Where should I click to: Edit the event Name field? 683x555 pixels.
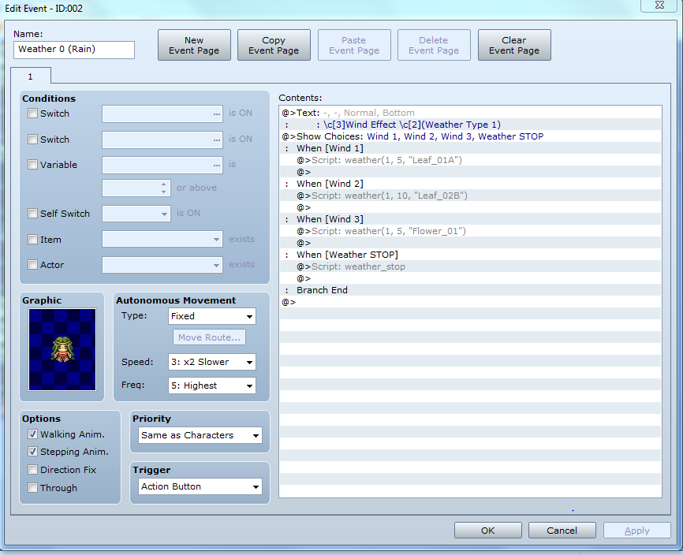tap(73, 49)
